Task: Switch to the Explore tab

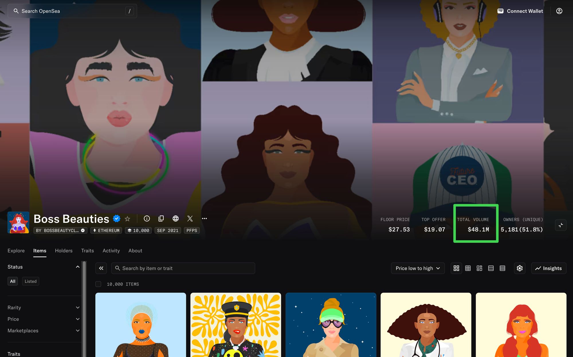Action: 16,251
